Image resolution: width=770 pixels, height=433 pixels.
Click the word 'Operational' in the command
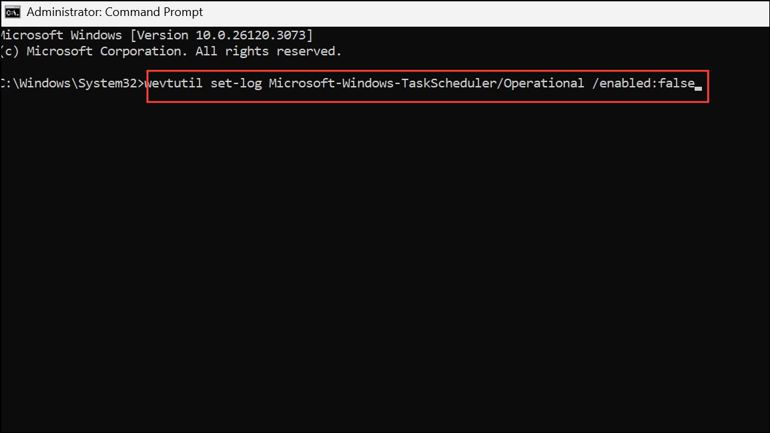pos(544,83)
